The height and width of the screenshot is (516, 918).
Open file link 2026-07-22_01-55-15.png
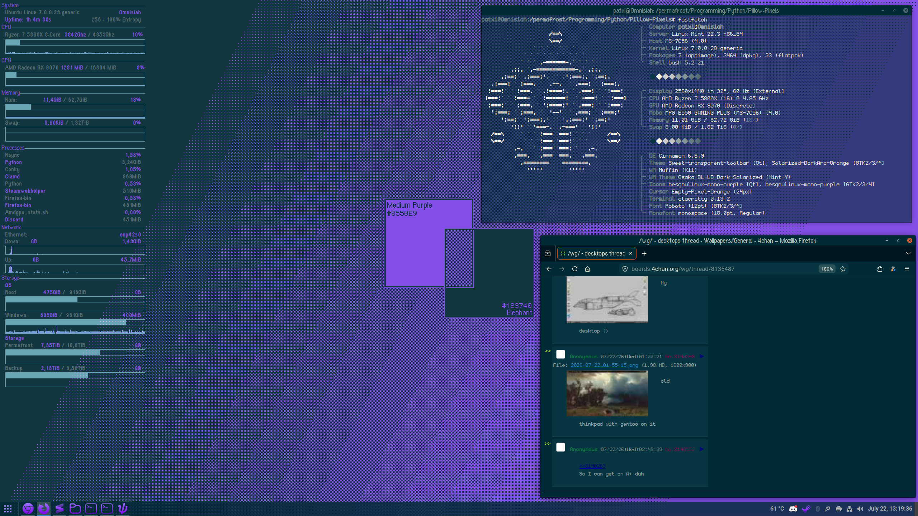click(x=605, y=365)
